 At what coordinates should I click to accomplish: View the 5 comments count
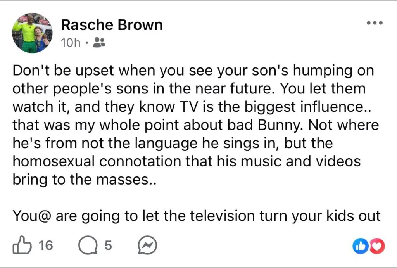tap(108, 245)
